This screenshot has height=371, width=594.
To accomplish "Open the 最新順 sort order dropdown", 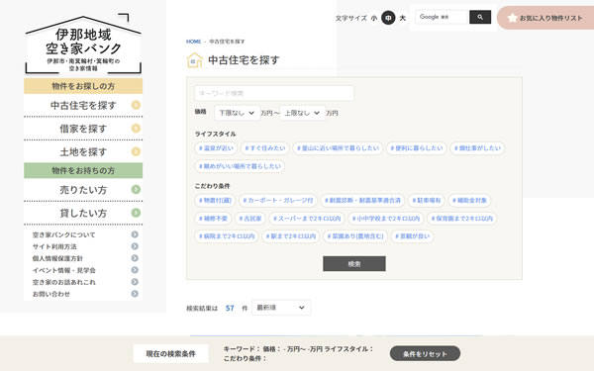I will pyautogui.click(x=281, y=308).
